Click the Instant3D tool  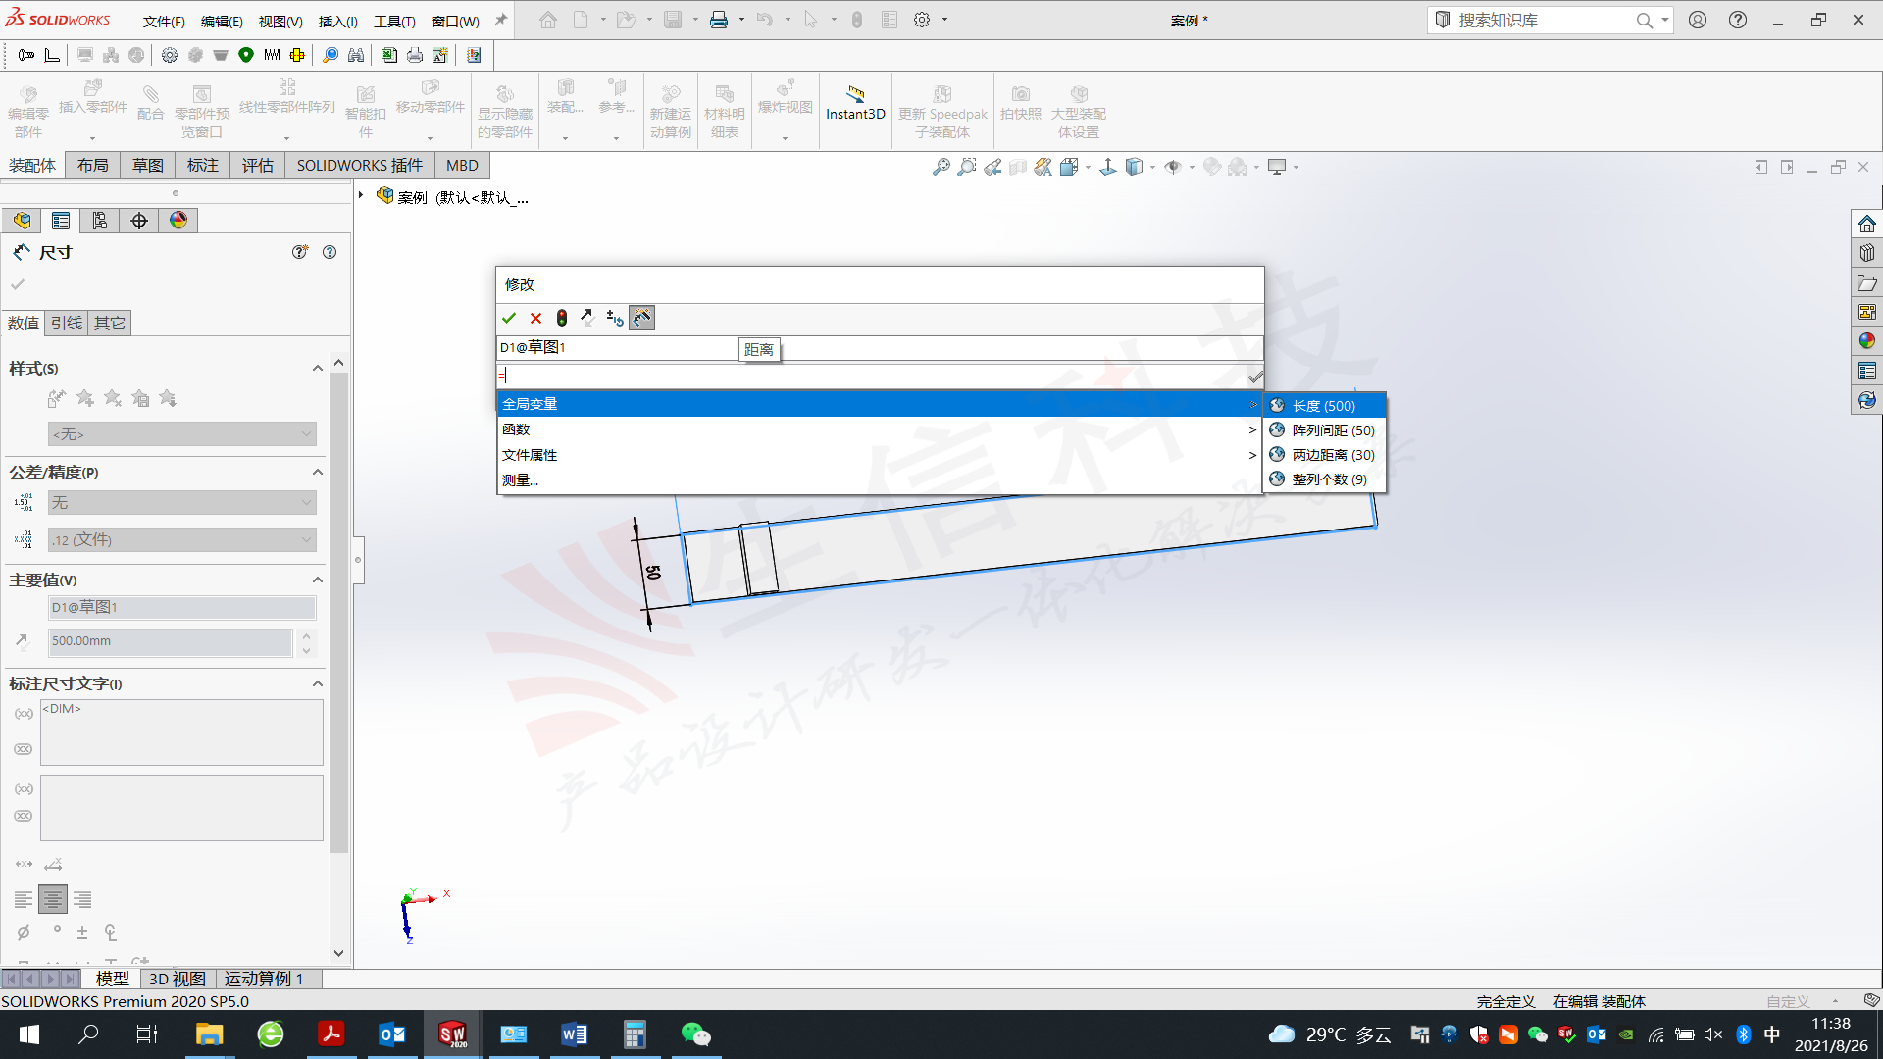point(855,104)
